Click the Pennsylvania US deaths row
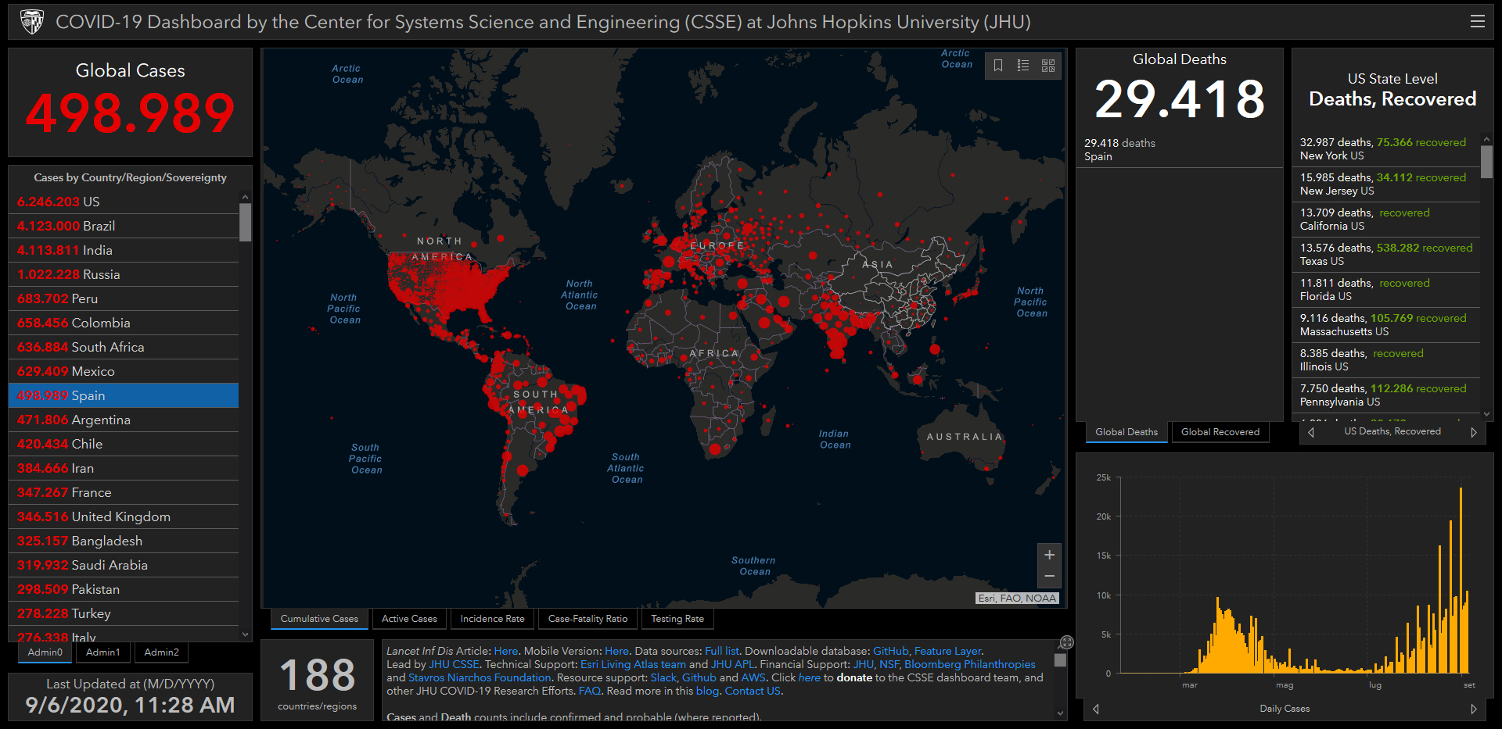 (1386, 395)
